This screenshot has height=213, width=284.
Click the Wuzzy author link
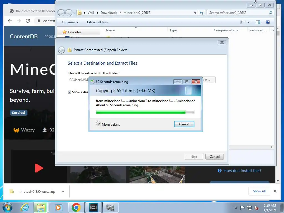click(x=24, y=130)
